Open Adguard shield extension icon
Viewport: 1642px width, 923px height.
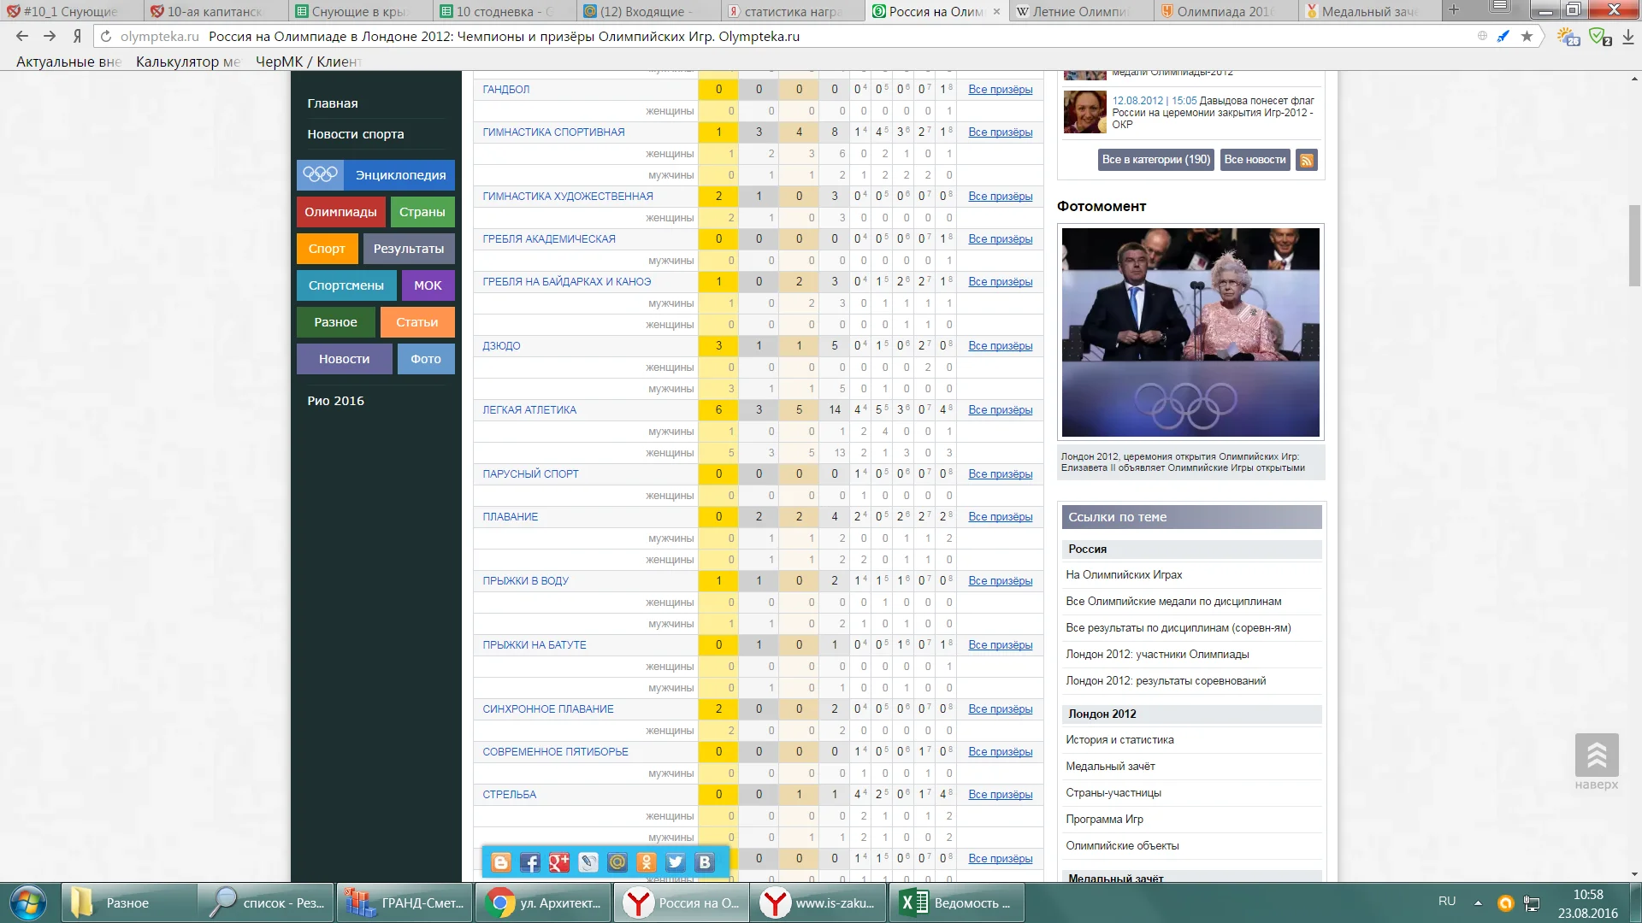(1598, 37)
